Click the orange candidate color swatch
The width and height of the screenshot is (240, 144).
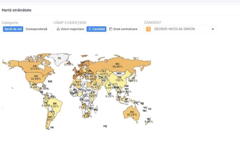point(149,29)
